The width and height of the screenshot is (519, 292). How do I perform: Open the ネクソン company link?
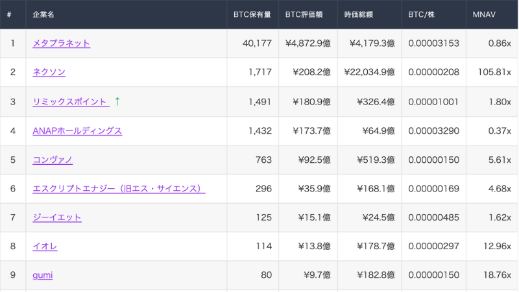coord(49,72)
